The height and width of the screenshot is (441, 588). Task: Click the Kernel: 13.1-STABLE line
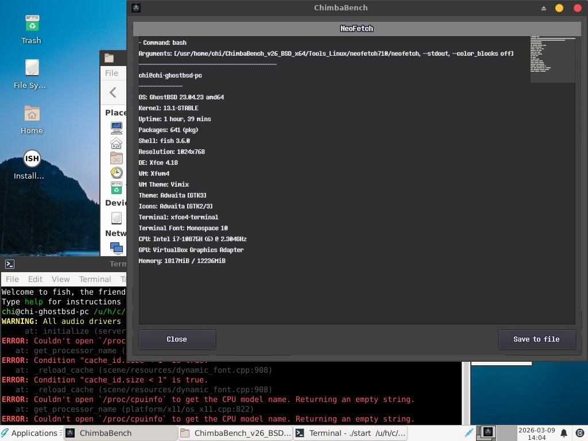(168, 108)
